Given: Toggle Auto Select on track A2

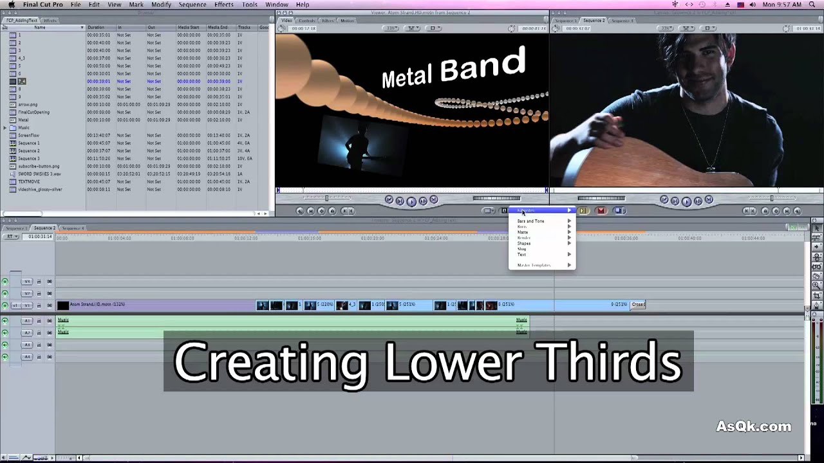Looking at the screenshot, I should 49,332.
